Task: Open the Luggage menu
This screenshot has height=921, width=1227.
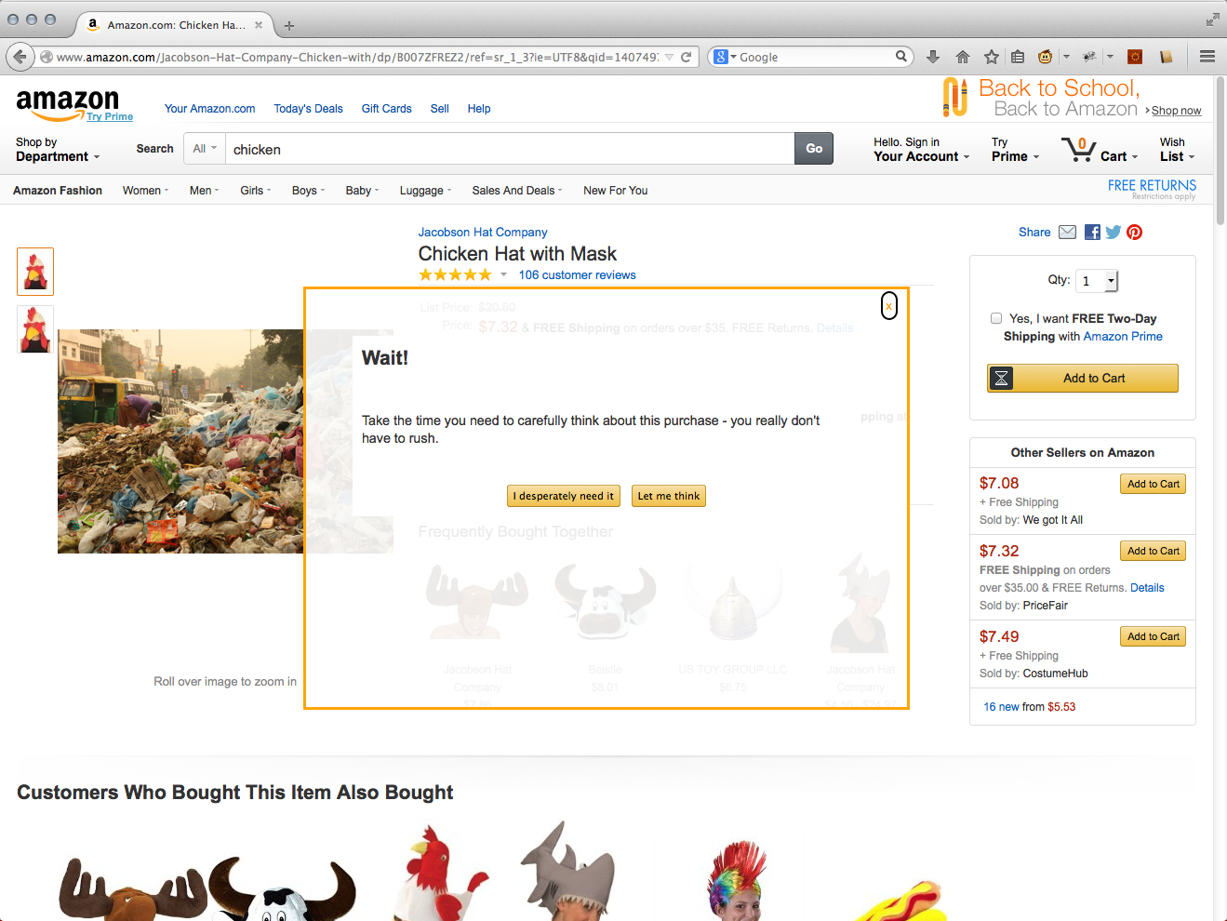Action: (425, 191)
